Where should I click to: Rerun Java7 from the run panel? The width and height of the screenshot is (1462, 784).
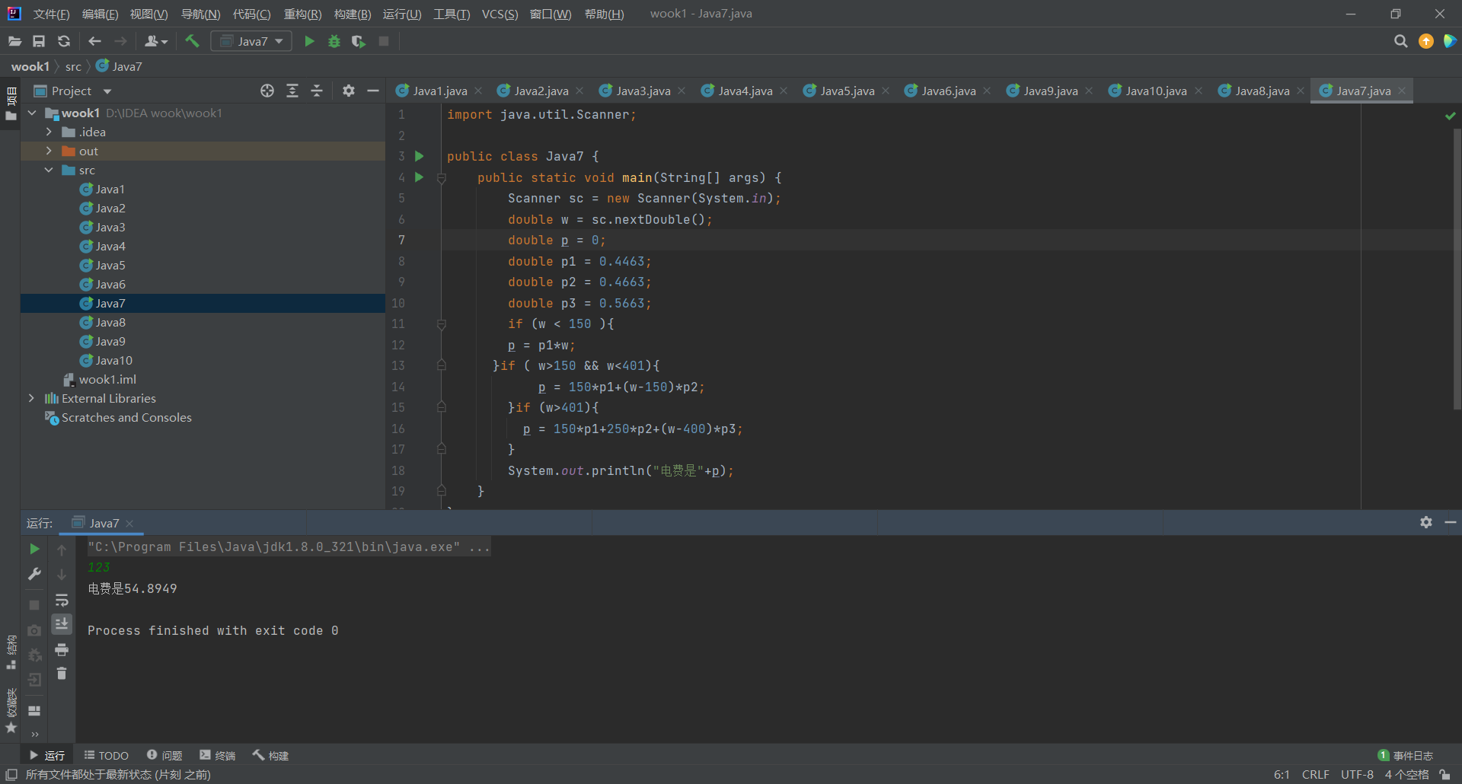(x=34, y=549)
